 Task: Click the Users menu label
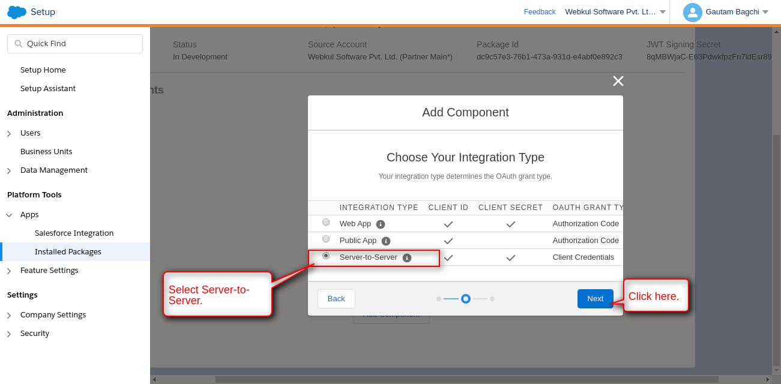(31, 133)
